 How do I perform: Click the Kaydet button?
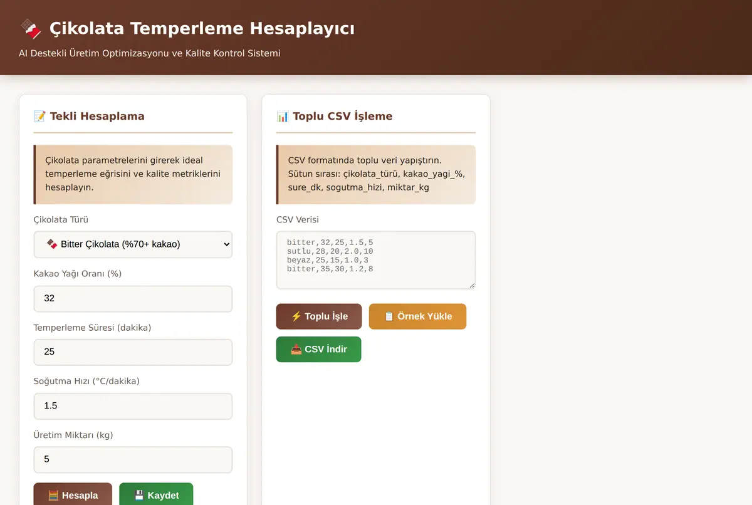click(156, 495)
